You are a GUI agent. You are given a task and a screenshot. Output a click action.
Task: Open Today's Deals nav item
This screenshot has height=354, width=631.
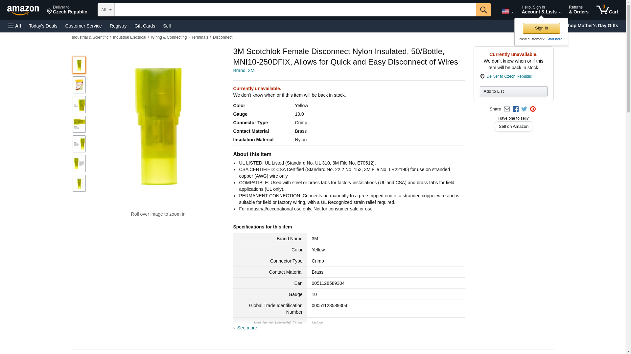(x=43, y=26)
